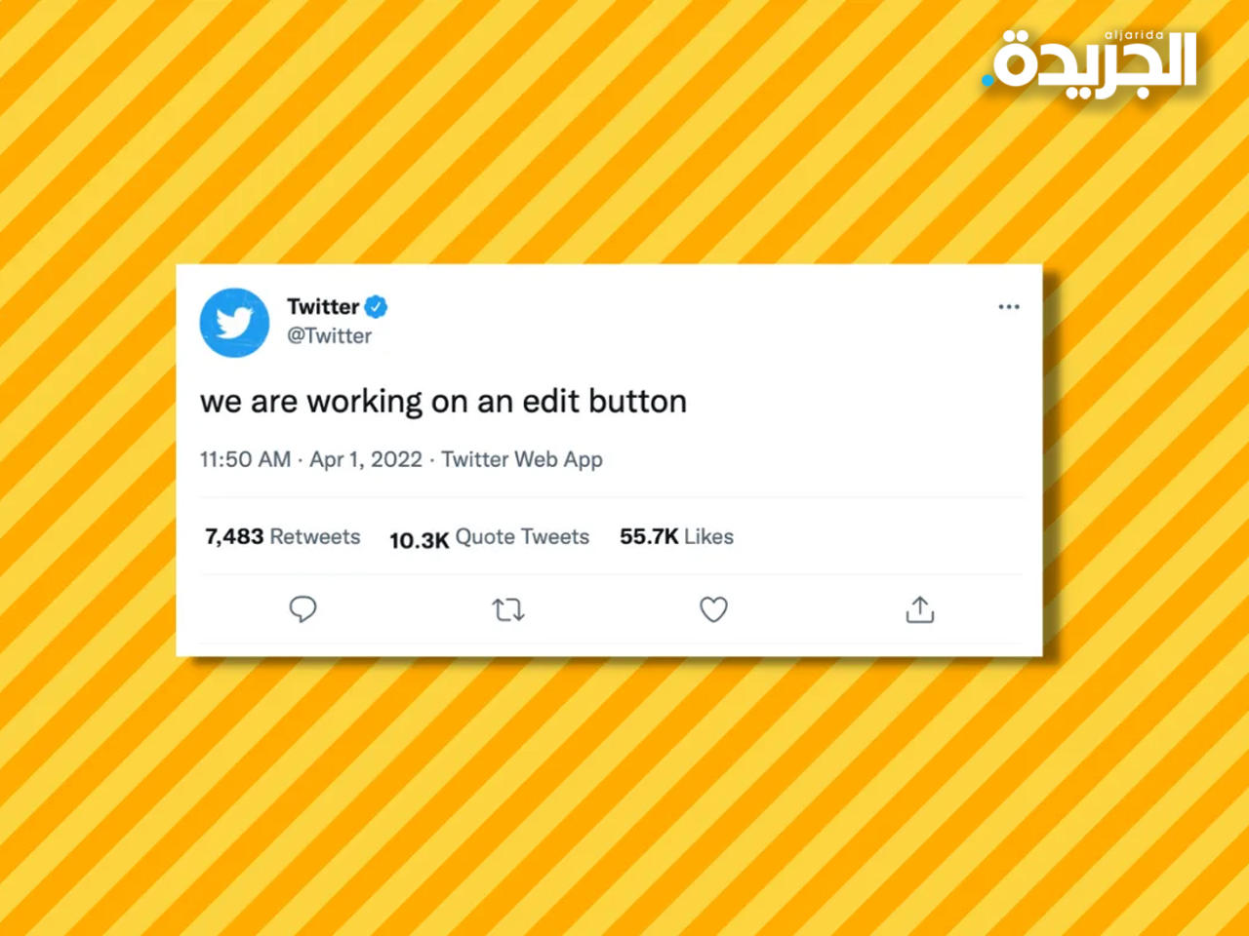Click the @Twitter handle

(x=329, y=335)
